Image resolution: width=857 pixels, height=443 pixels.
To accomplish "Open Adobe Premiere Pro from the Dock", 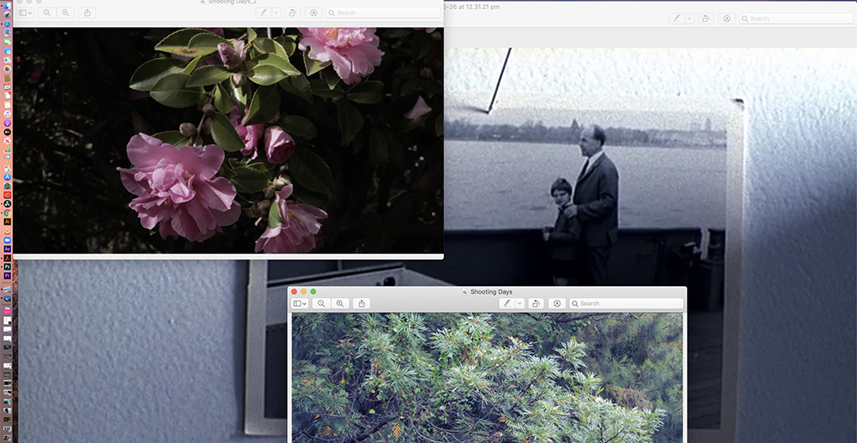I will tap(7, 276).
